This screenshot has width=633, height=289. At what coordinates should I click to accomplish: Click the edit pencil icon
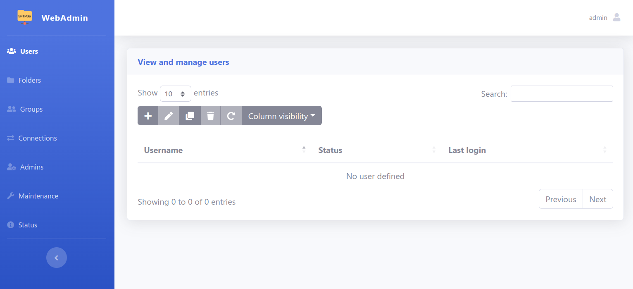coord(169,116)
